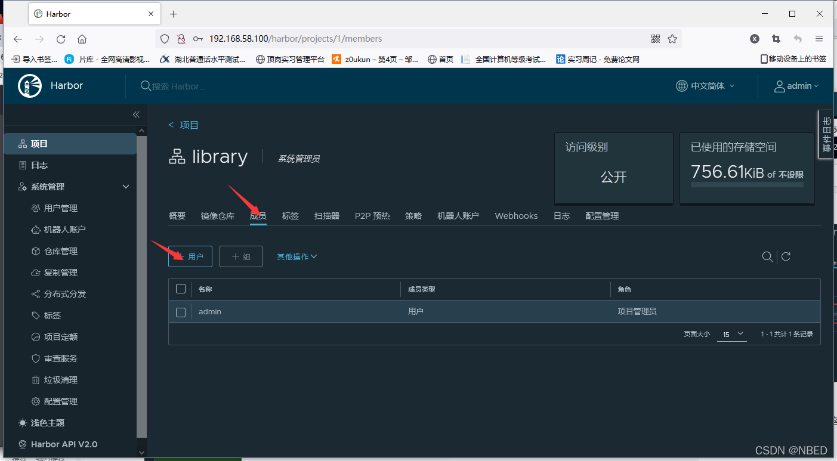Open 标签 in the sidebar
Screen dimensions: 837x461
click(x=52, y=315)
